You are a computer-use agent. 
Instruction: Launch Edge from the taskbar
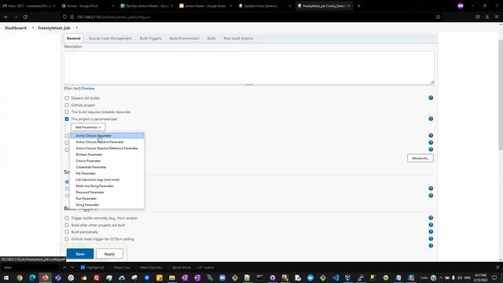click(32, 277)
